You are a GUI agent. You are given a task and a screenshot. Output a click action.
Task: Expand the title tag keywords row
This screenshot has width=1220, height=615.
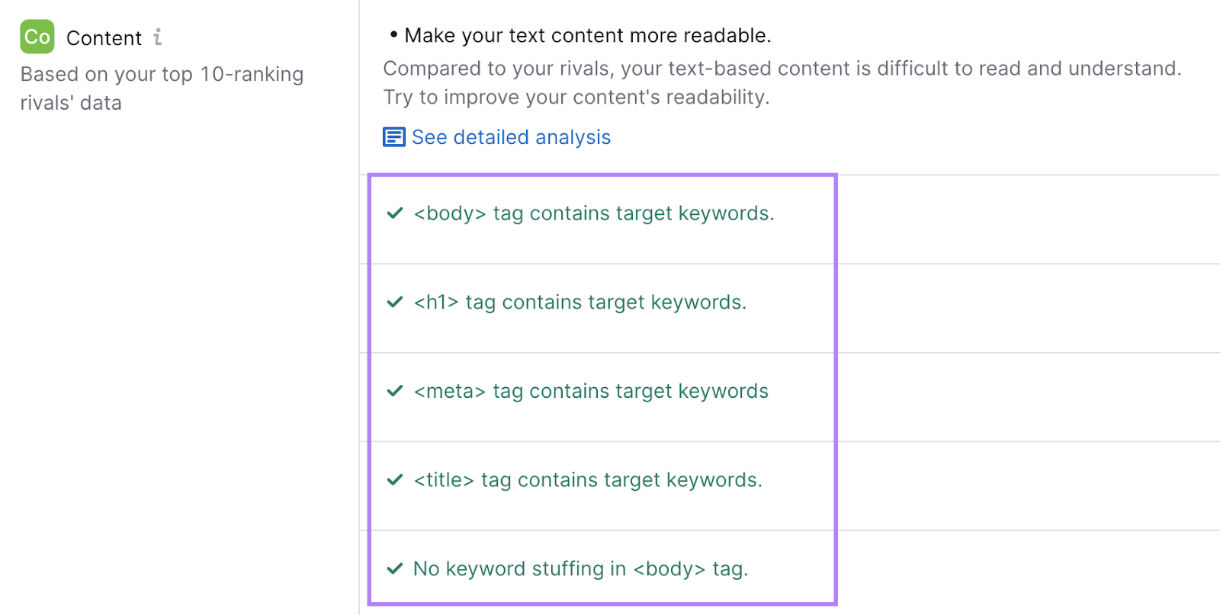point(587,480)
